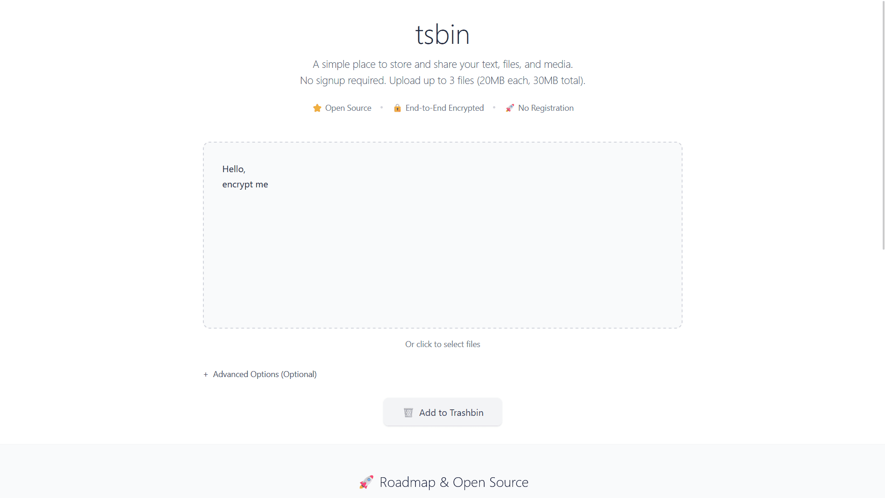Click the No Registration badge label

(x=546, y=108)
